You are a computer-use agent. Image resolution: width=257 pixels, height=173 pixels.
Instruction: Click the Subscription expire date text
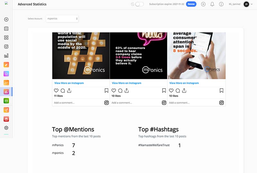[166, 4]
